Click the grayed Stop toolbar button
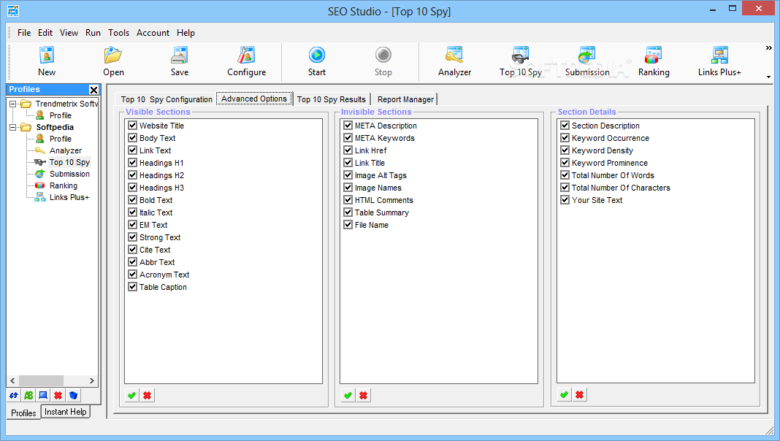This screenshot has height=441, width=780. (383, 61)
